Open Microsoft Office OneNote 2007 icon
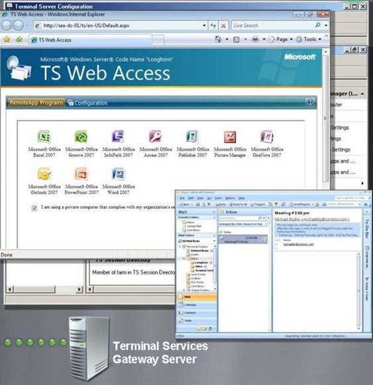Viewport: 373px width, 385px height. coord(267,144)
